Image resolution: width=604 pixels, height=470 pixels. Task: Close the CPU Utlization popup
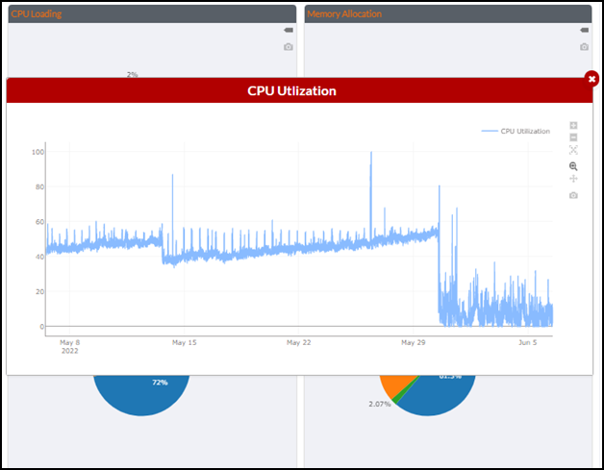(x=591, y=79)
